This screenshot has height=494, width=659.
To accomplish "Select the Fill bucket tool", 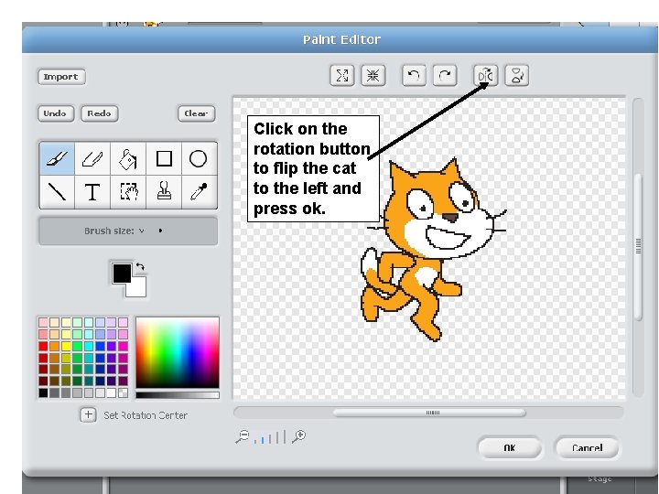I will pos(128,159).
